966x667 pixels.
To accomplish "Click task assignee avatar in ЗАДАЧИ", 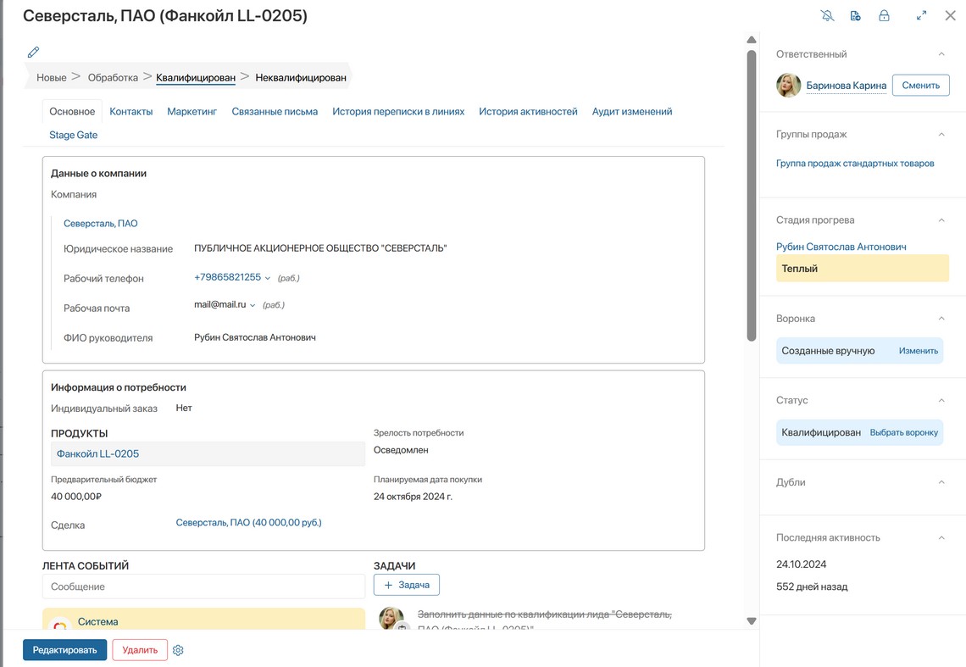I will click(391, 618).
